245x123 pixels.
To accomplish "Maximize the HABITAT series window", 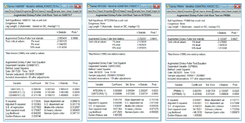I will [71, 6].
